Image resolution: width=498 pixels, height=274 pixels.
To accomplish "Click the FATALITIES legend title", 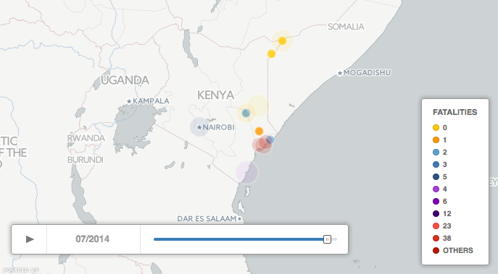I will point(455,112).
